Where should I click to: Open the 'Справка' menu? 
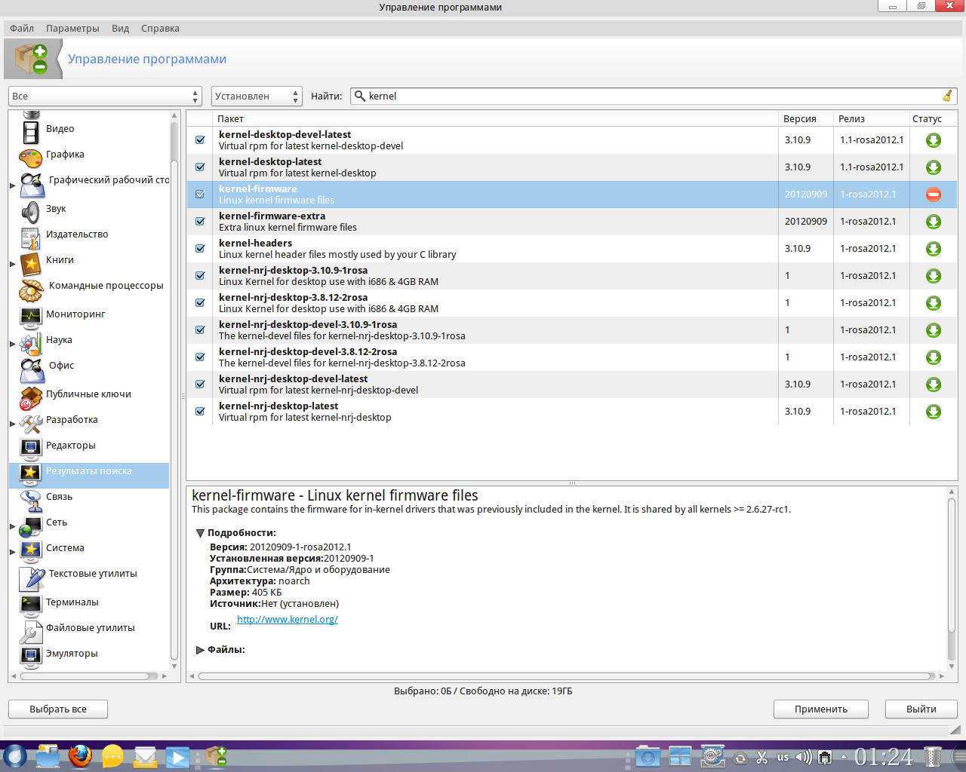point(160,29)
